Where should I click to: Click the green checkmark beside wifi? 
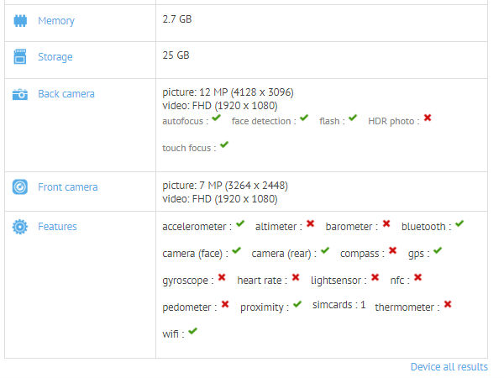click(x=192, y=331)
